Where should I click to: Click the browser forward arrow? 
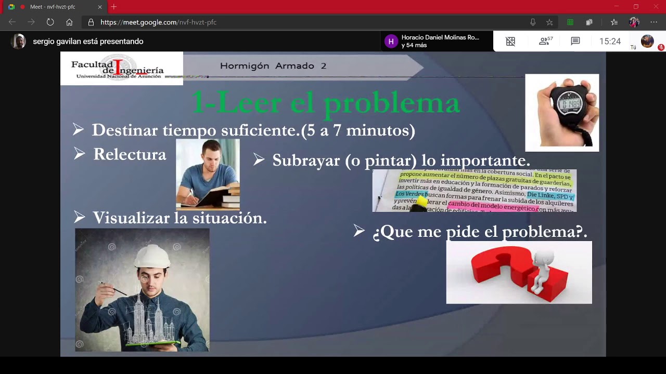(31, 22)
